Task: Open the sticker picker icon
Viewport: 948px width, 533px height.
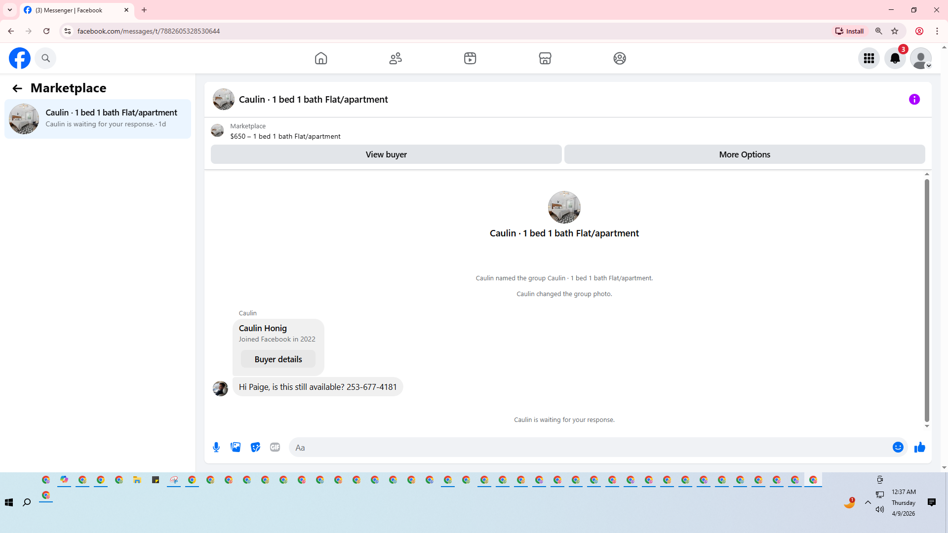Action: [255, 447]
